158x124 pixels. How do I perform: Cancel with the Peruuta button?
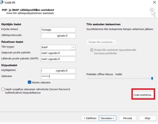pyautogui.click(x=127, y=118)
